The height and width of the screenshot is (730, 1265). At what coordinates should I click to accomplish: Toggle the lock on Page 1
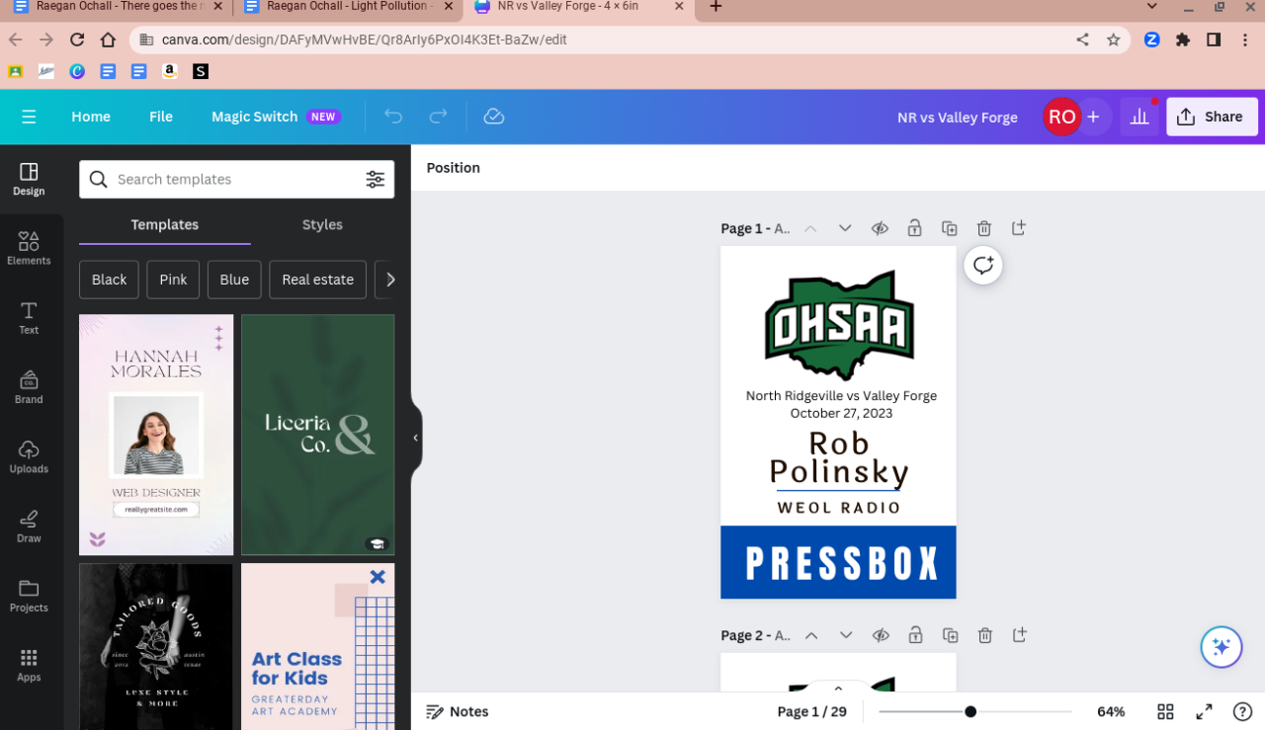(914, 228)
